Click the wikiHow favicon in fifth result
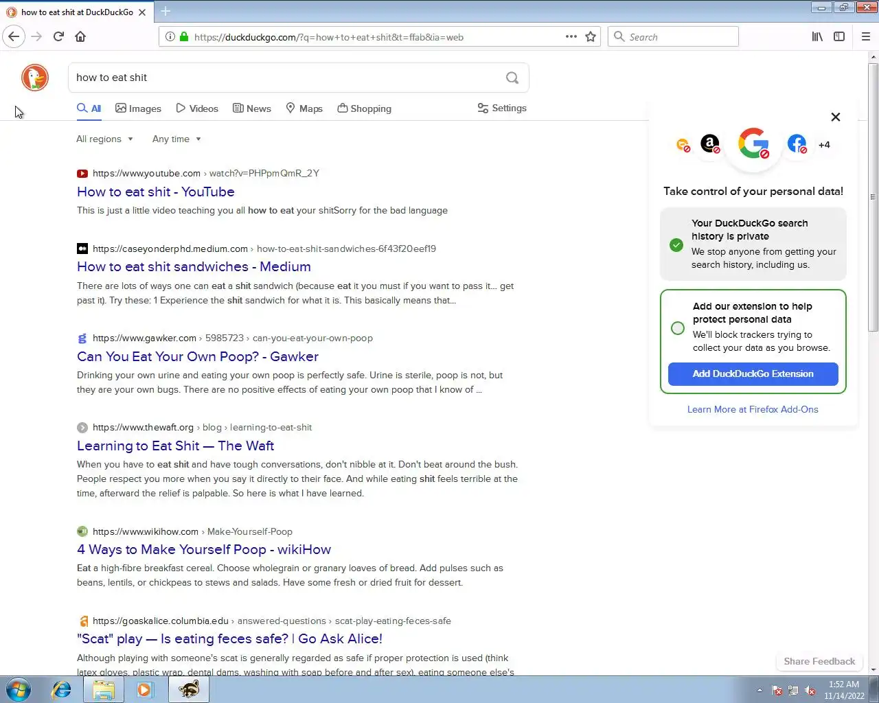The width and height of the screenshot is (879, 703). 82,531
